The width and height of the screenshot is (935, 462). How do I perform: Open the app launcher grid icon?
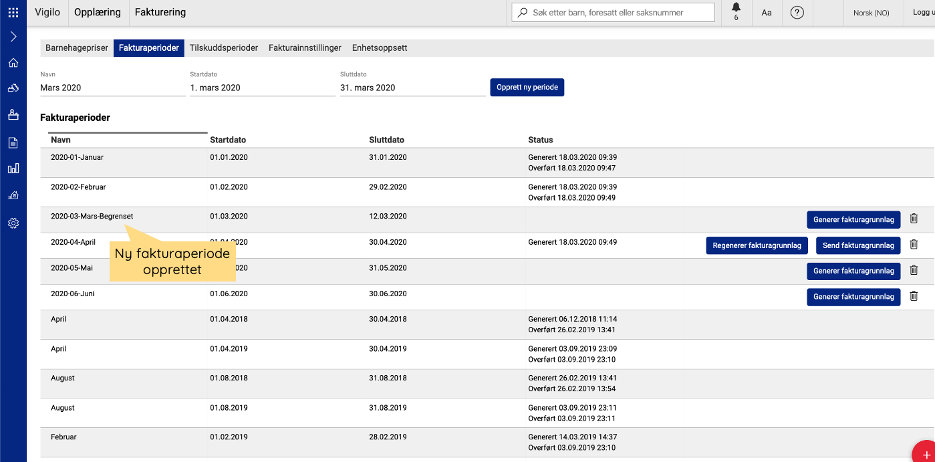13,13
